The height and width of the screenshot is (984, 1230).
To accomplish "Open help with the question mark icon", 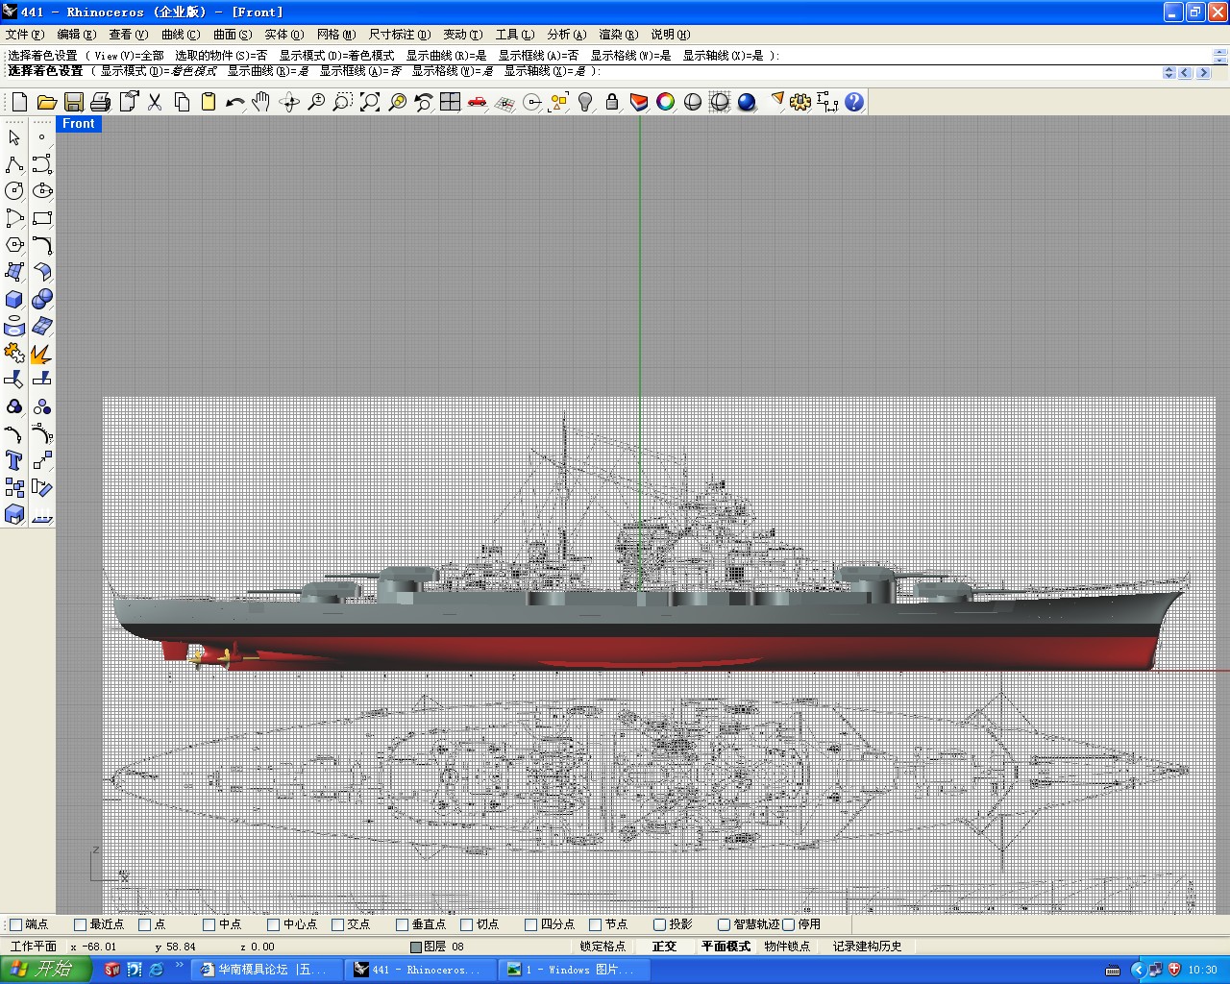I will [x=854, y=102].
